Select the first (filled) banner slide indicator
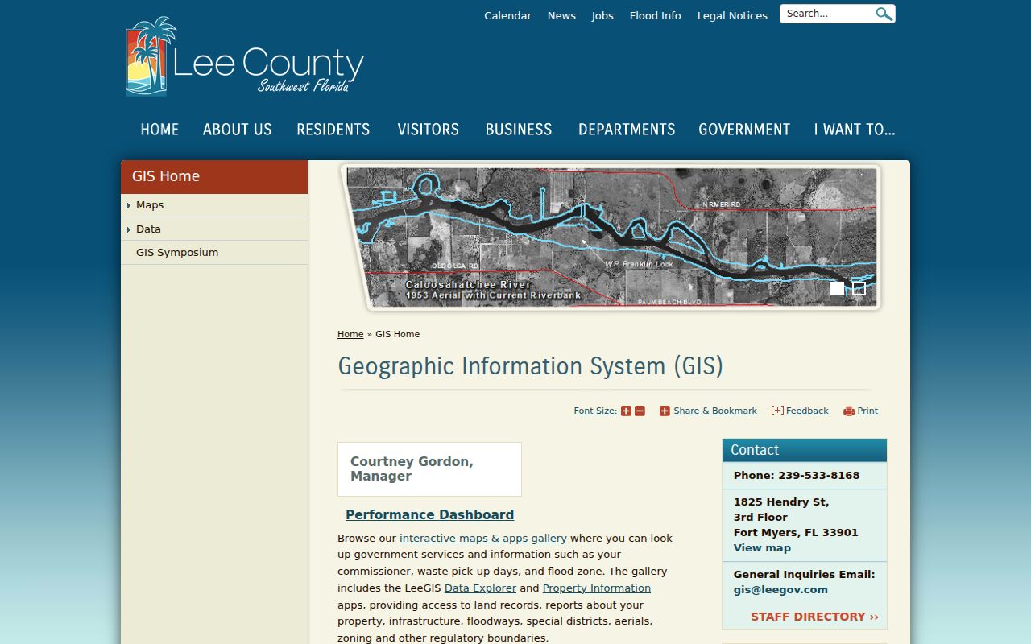1031x644 pixels. (838, 288)
